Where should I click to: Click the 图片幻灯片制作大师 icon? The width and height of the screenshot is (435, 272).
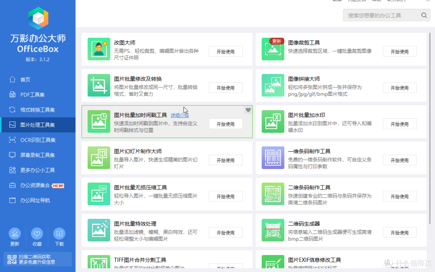[x=99, y=158]
